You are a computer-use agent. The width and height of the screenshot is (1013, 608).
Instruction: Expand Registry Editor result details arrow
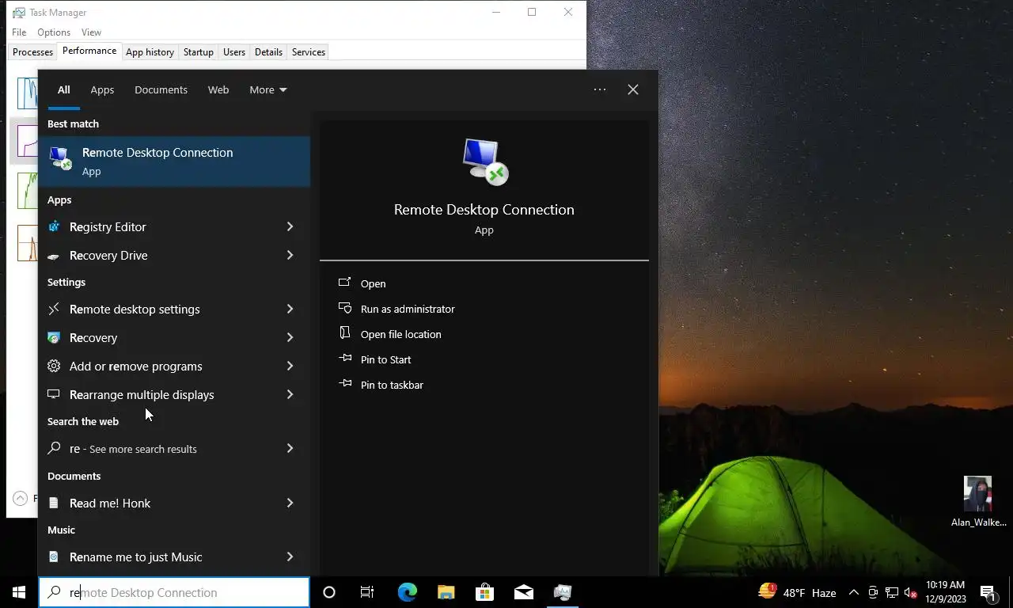[x=290, y=226]
